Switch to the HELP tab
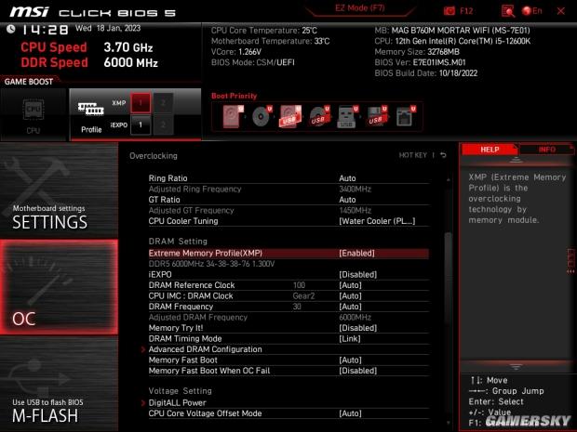577x432 pixels. coord(490,150)
